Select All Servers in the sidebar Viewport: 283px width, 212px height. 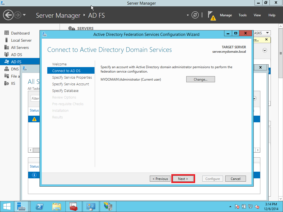pyautogui.click(x=19, y=47)
